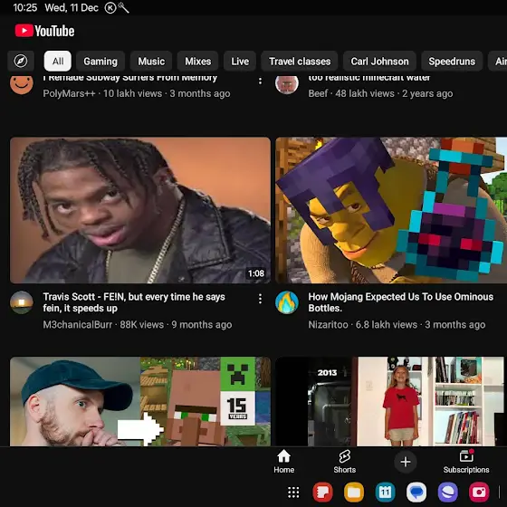Open options menu for Subway Surfers video
This screenshot has height=507, width=507.
tap(260, 81)
